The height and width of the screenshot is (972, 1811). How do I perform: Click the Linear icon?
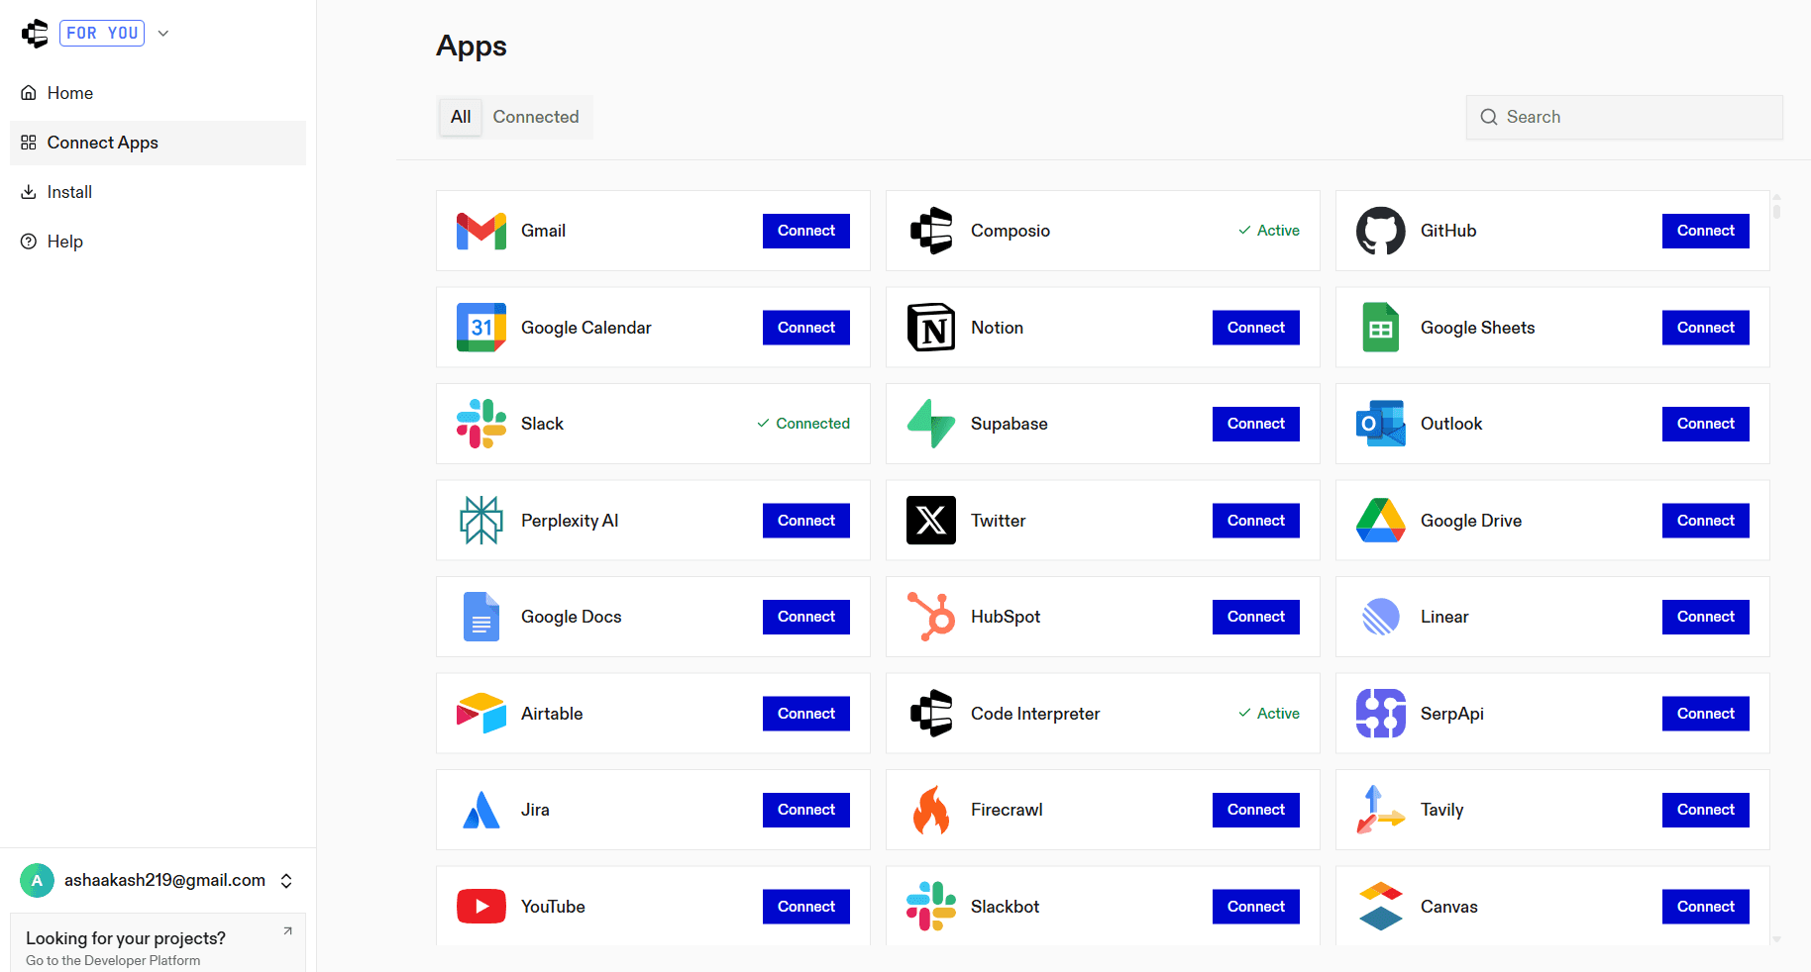tap(1381, 617)
